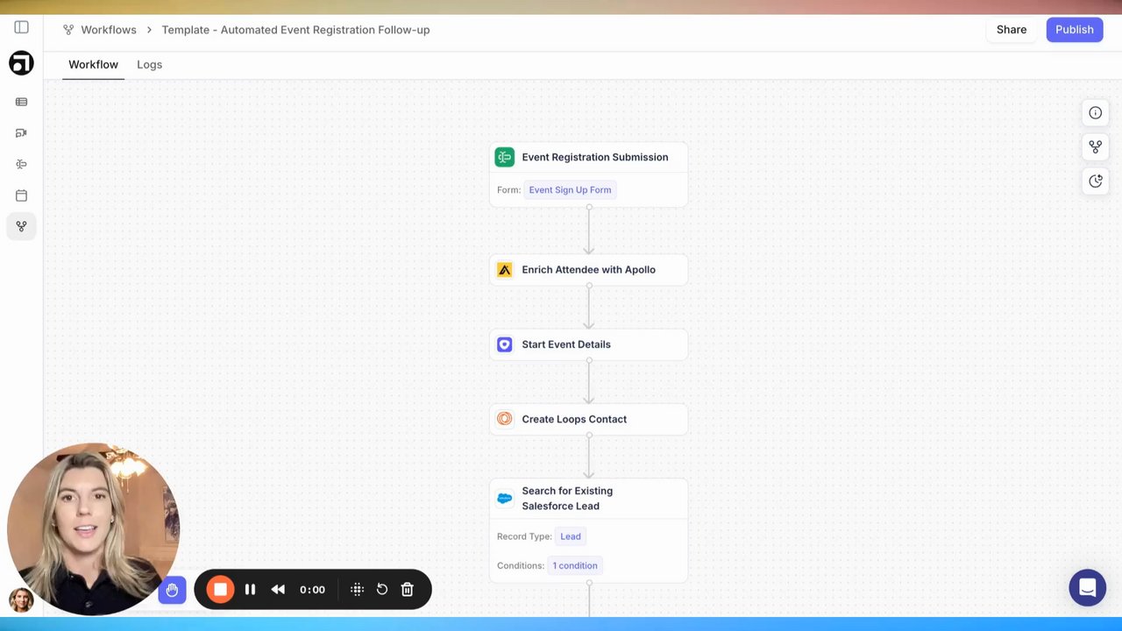1122x631 pixels.
Task: Click the purple Start Event Details icon
Action: (504, 344)
